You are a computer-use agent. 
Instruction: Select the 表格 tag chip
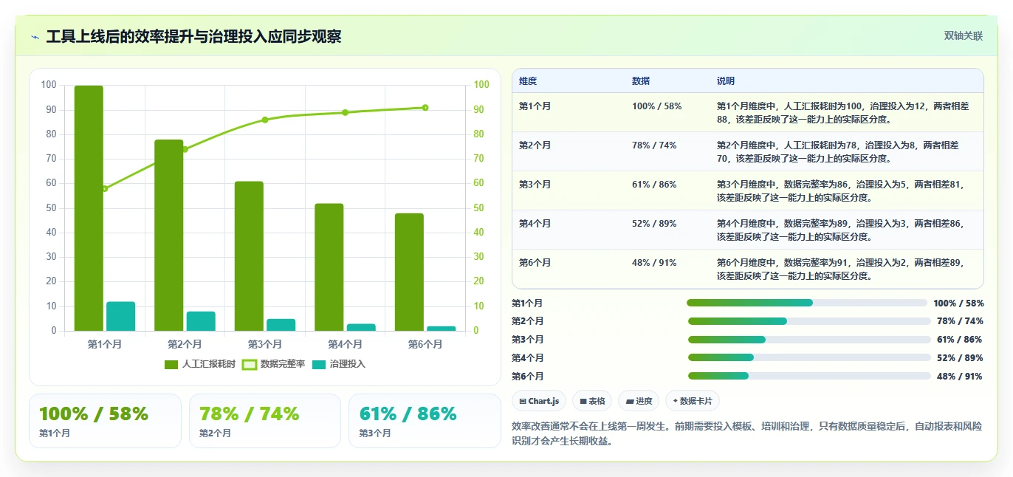click(592, 401)
